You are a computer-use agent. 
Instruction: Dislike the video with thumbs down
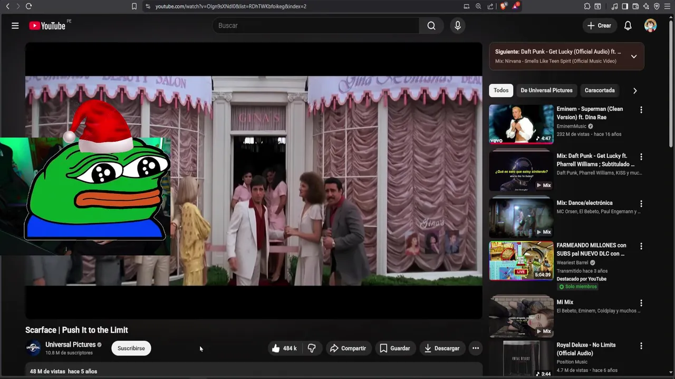[312, 348]
